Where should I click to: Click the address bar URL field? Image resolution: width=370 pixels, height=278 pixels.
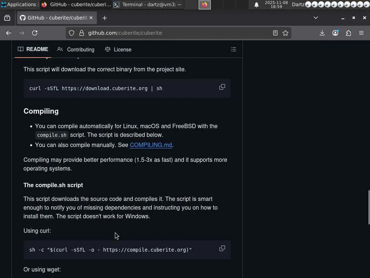pos(178,33)
